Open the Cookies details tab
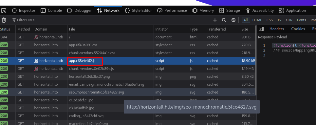316x125 pixels. [298, 29]
